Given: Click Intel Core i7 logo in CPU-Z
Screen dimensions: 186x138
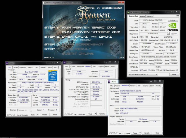Looking at the screenshot, I should [53, 76].
